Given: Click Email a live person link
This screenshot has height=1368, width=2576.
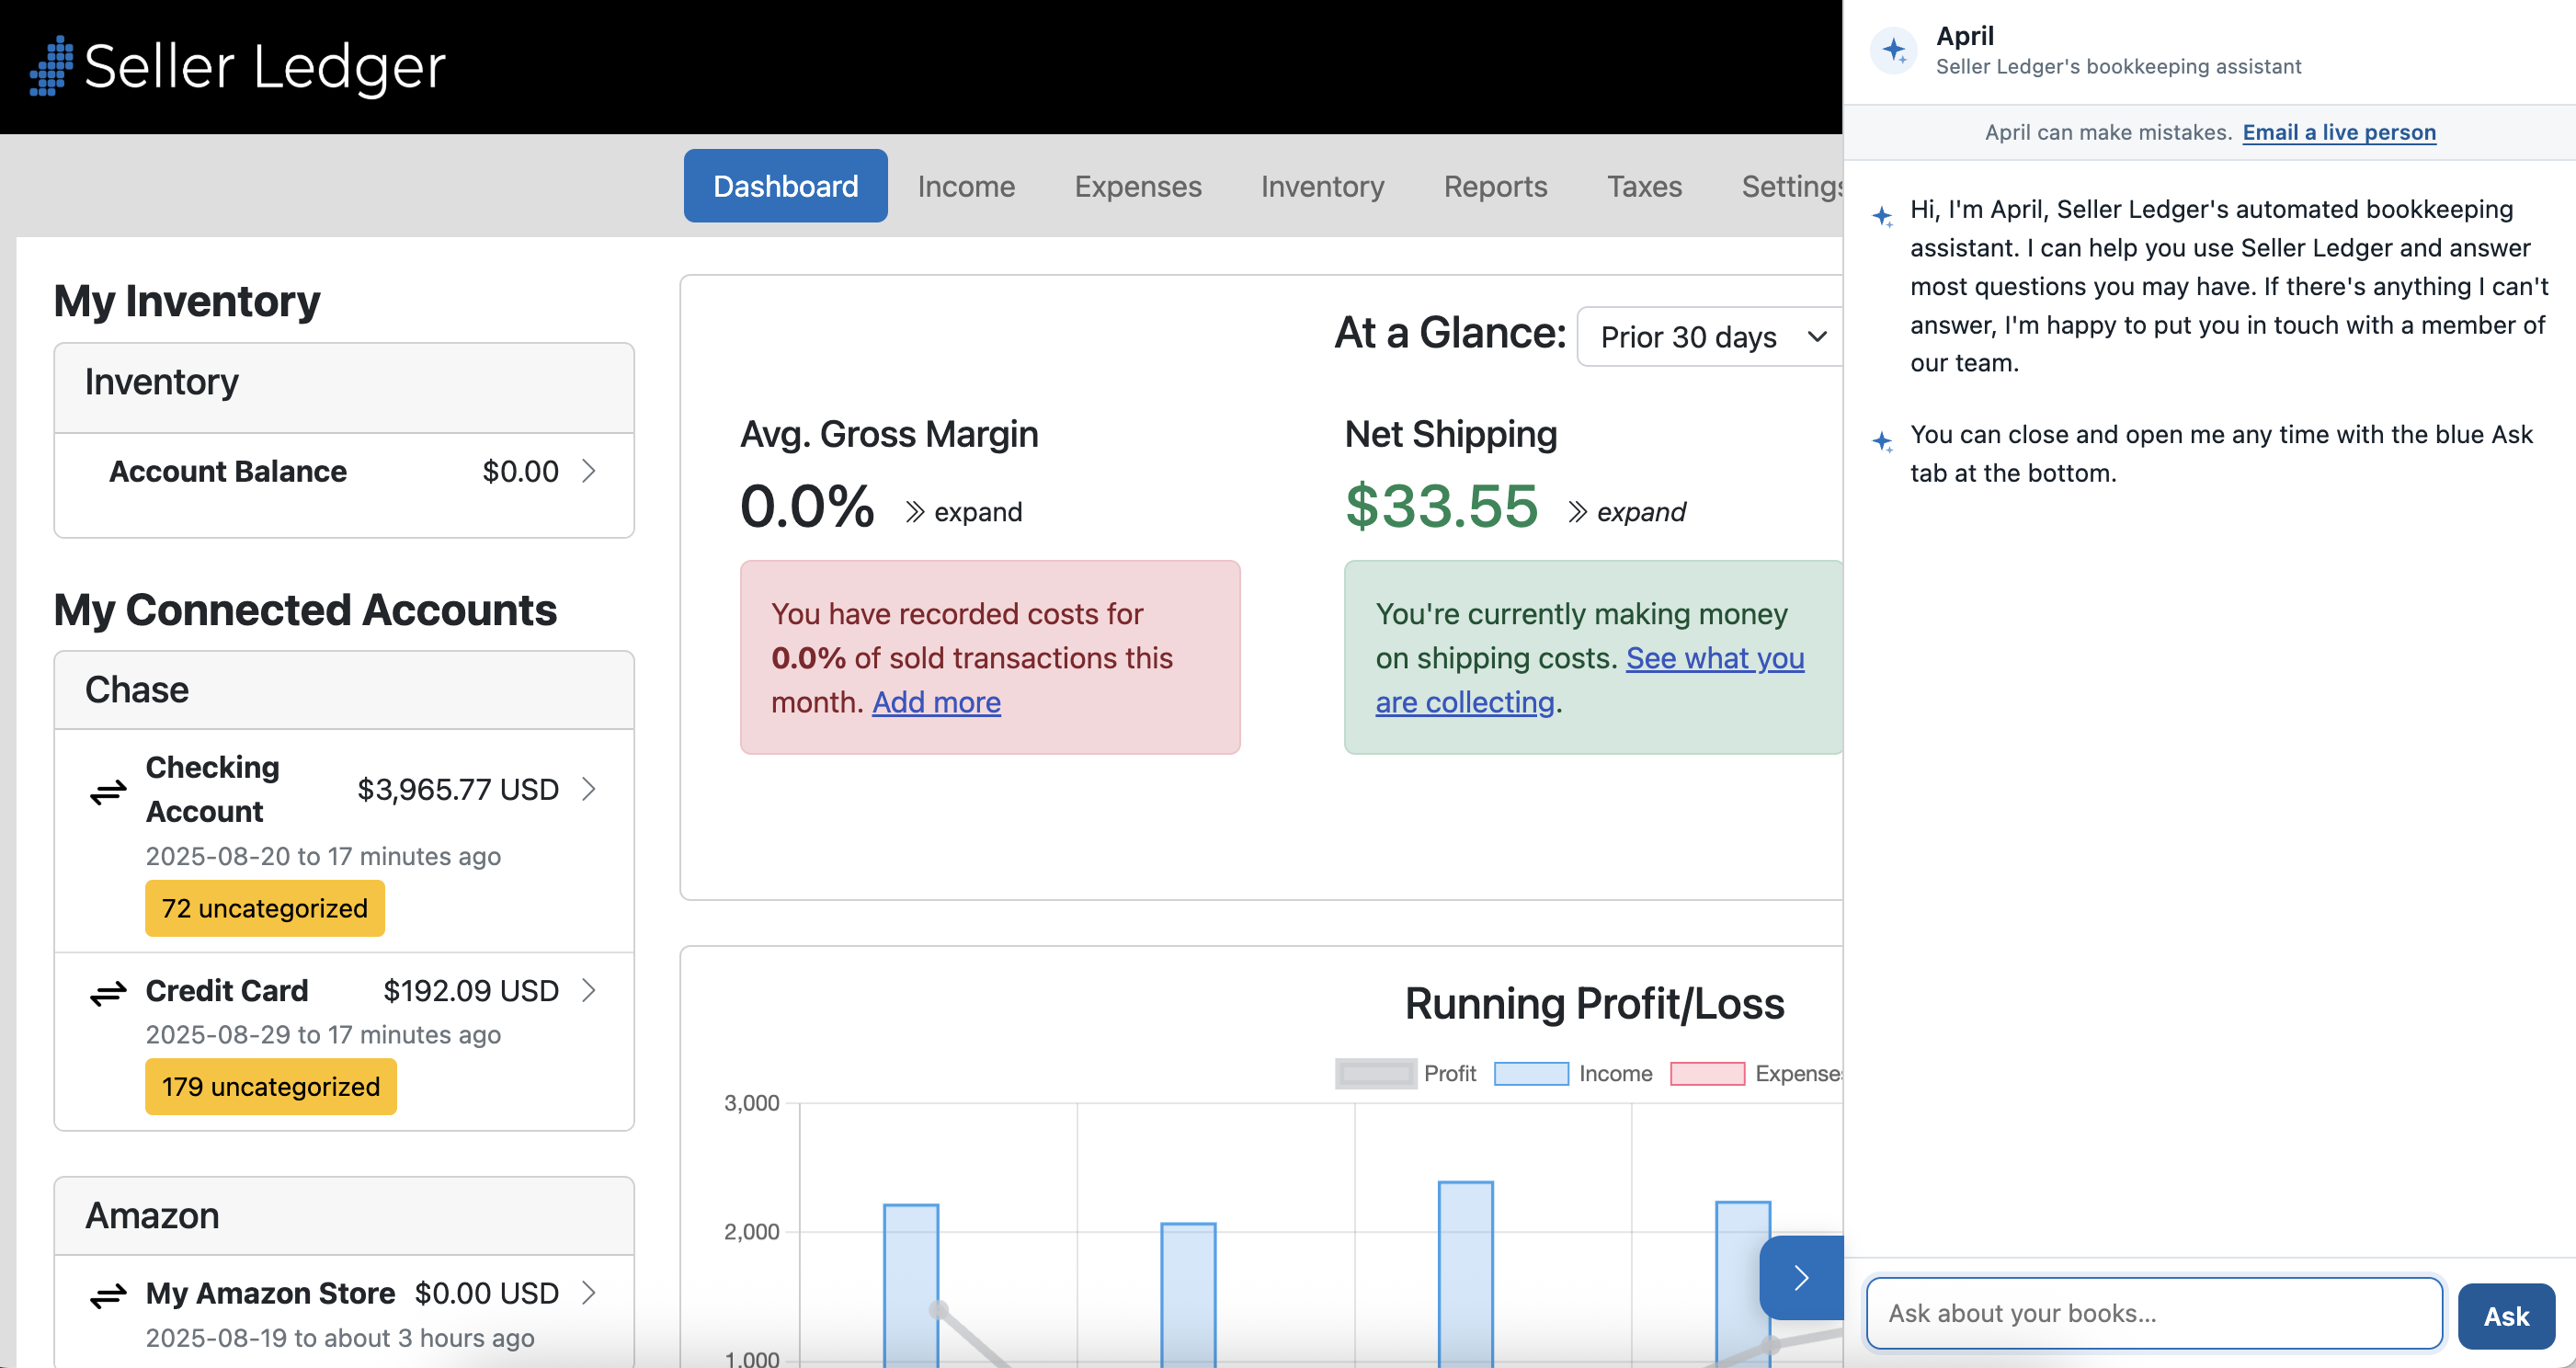Looking at the screenshot, I should click(x=2338, y=132).
